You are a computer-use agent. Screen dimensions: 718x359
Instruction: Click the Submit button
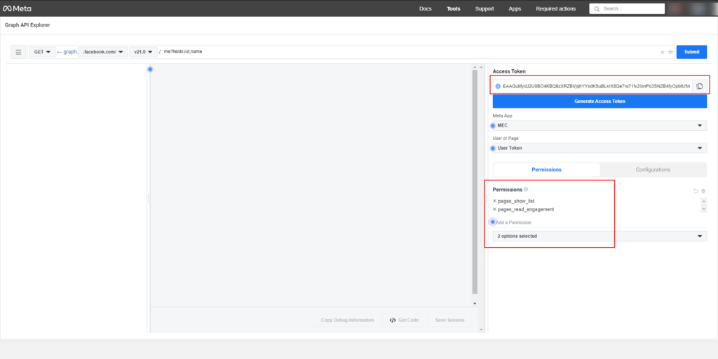point(691,52)
